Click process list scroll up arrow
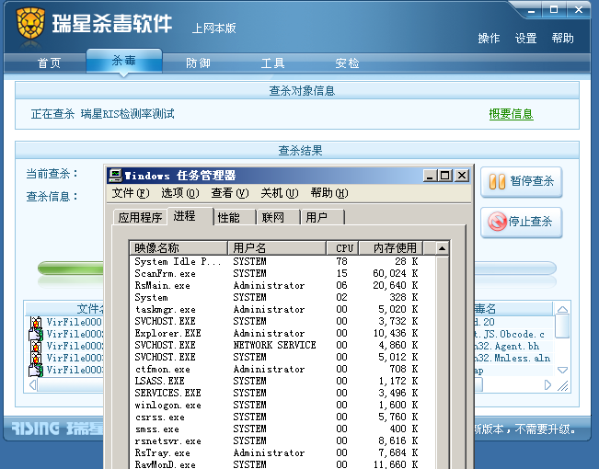Image resolution: width=599 pixels, height=469 pixels. (x=442, y=248)
